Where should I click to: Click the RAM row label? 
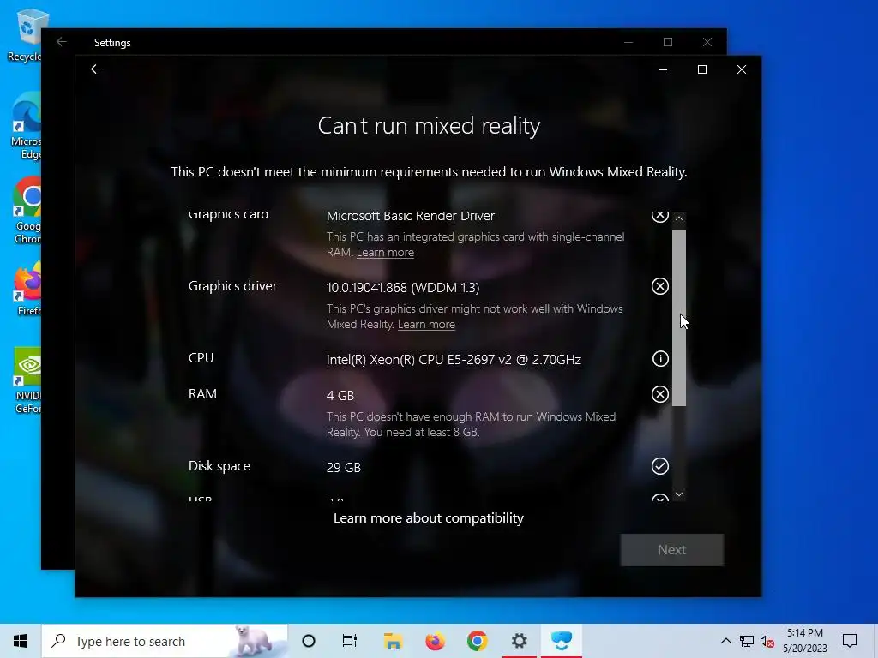(x=202, y=394)
